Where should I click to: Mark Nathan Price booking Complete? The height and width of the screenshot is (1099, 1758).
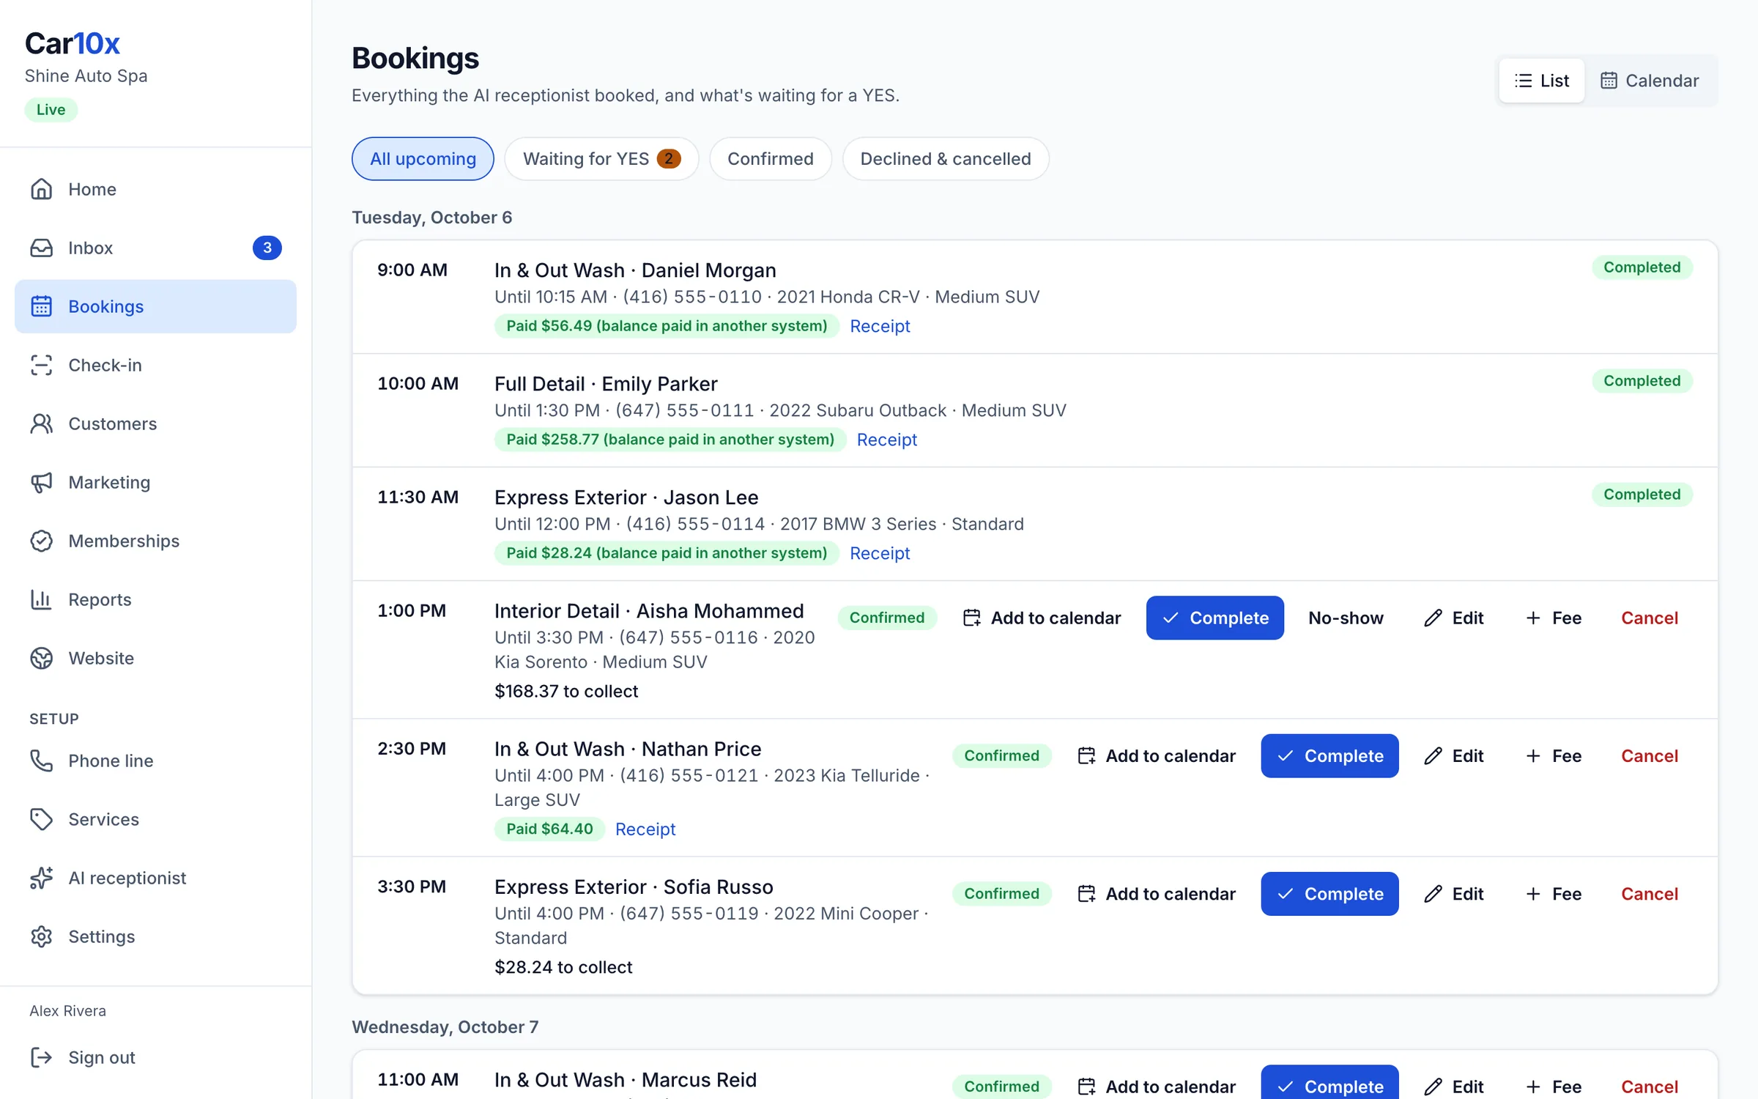coord(1329,755)
